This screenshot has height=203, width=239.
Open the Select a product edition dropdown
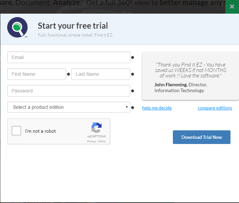[69, 107]
